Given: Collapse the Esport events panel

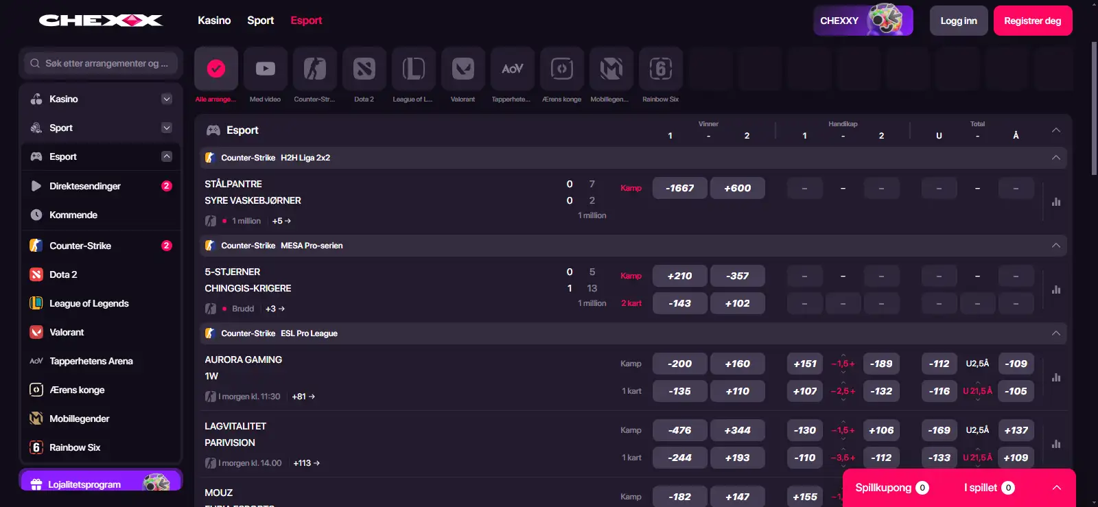Looking at the screenshot, I should pos(1056,130).
